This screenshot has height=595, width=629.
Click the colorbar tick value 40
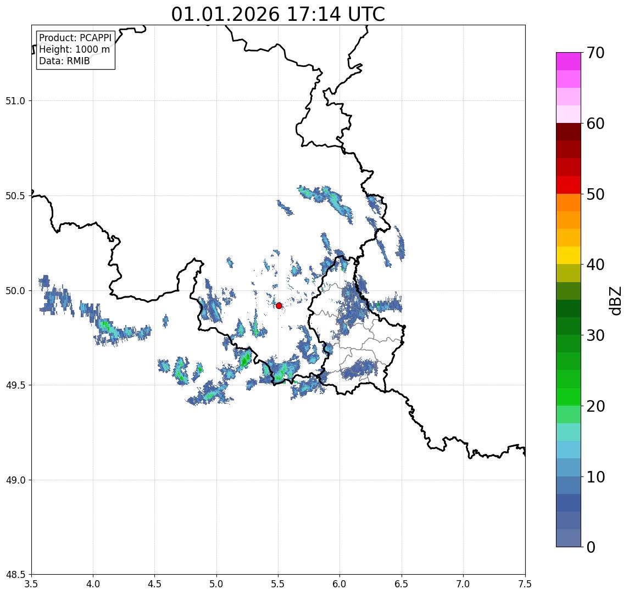tap(595, 265)
